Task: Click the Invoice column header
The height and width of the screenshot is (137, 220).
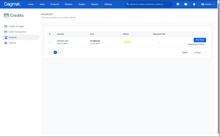Action: point(60,34)
